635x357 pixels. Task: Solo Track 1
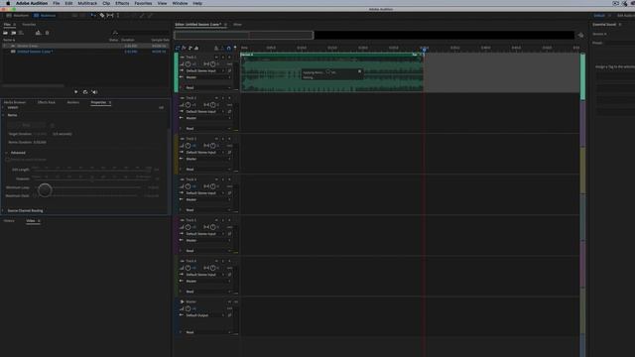[x=222, y=58]
